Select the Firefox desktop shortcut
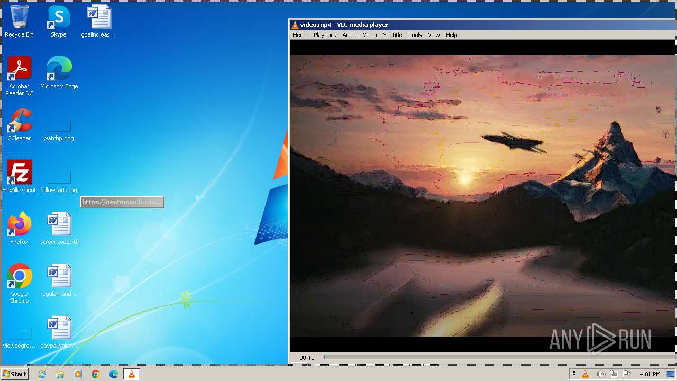 tap(19, 229)
